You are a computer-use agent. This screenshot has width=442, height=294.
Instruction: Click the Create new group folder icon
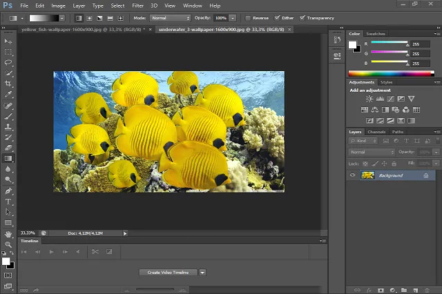pos(404,290)
